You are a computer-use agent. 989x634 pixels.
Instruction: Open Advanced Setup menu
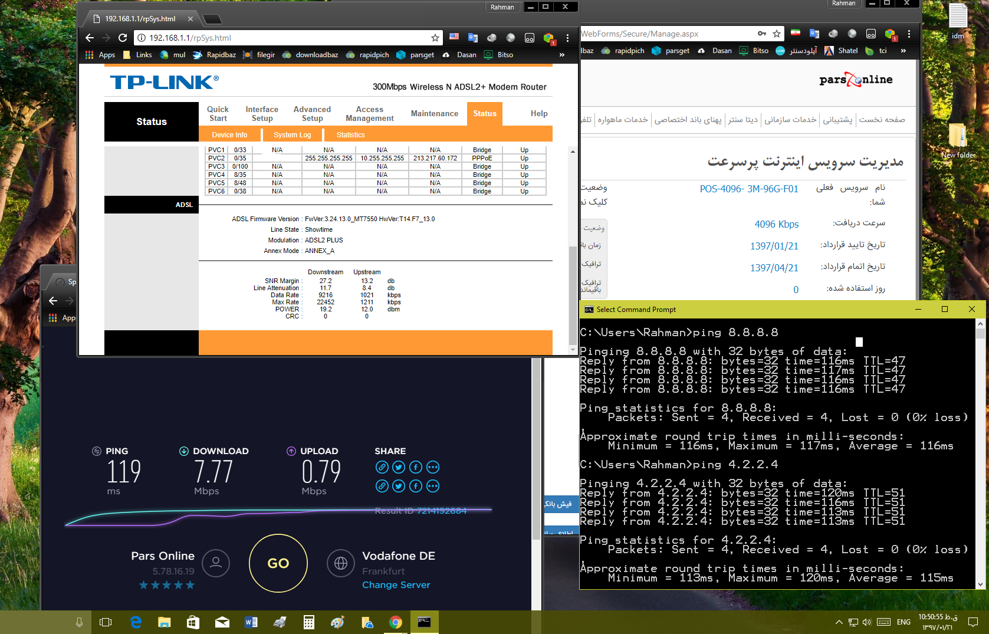[x=312, y=114]
